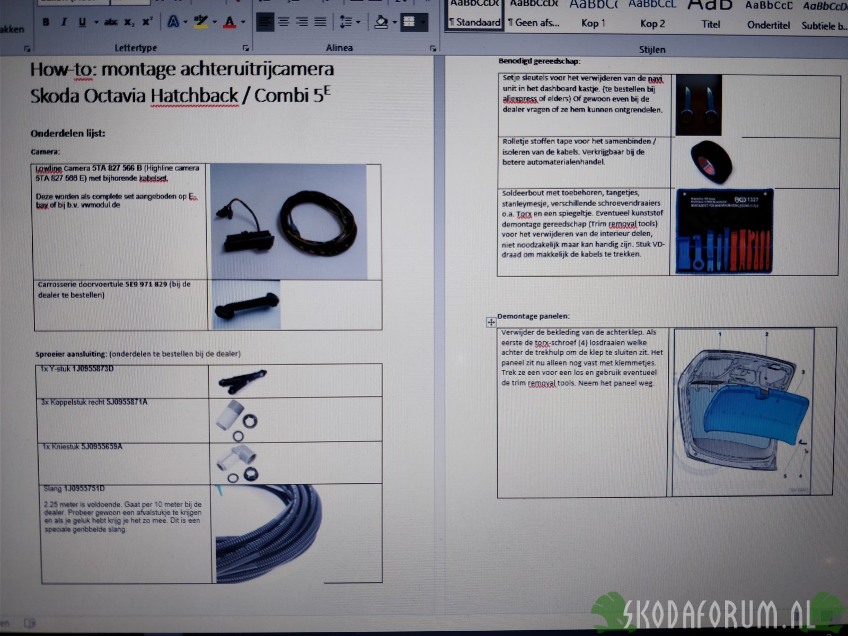Open the clipboard group dialog launcher

(x=27, y=49)
